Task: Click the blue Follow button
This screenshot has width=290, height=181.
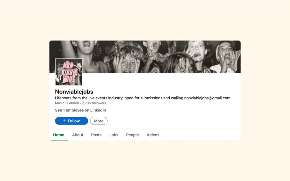Action: click(71, 121)
